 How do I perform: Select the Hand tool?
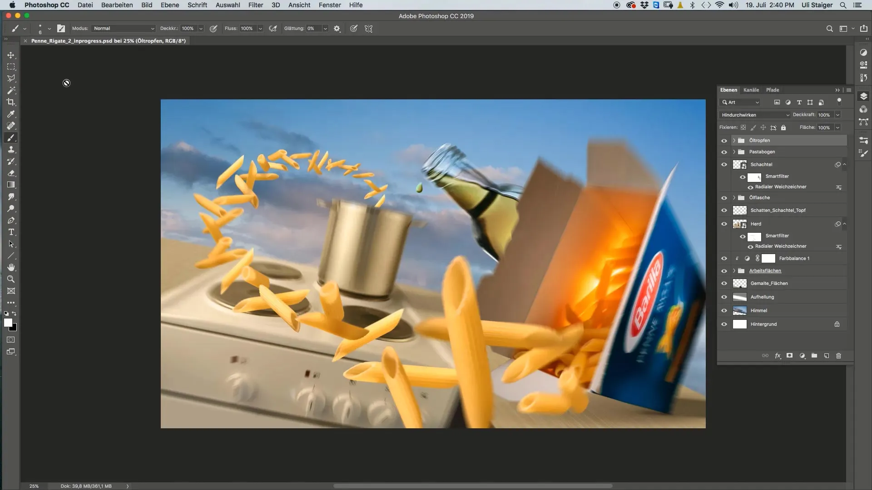click(11, 267)
